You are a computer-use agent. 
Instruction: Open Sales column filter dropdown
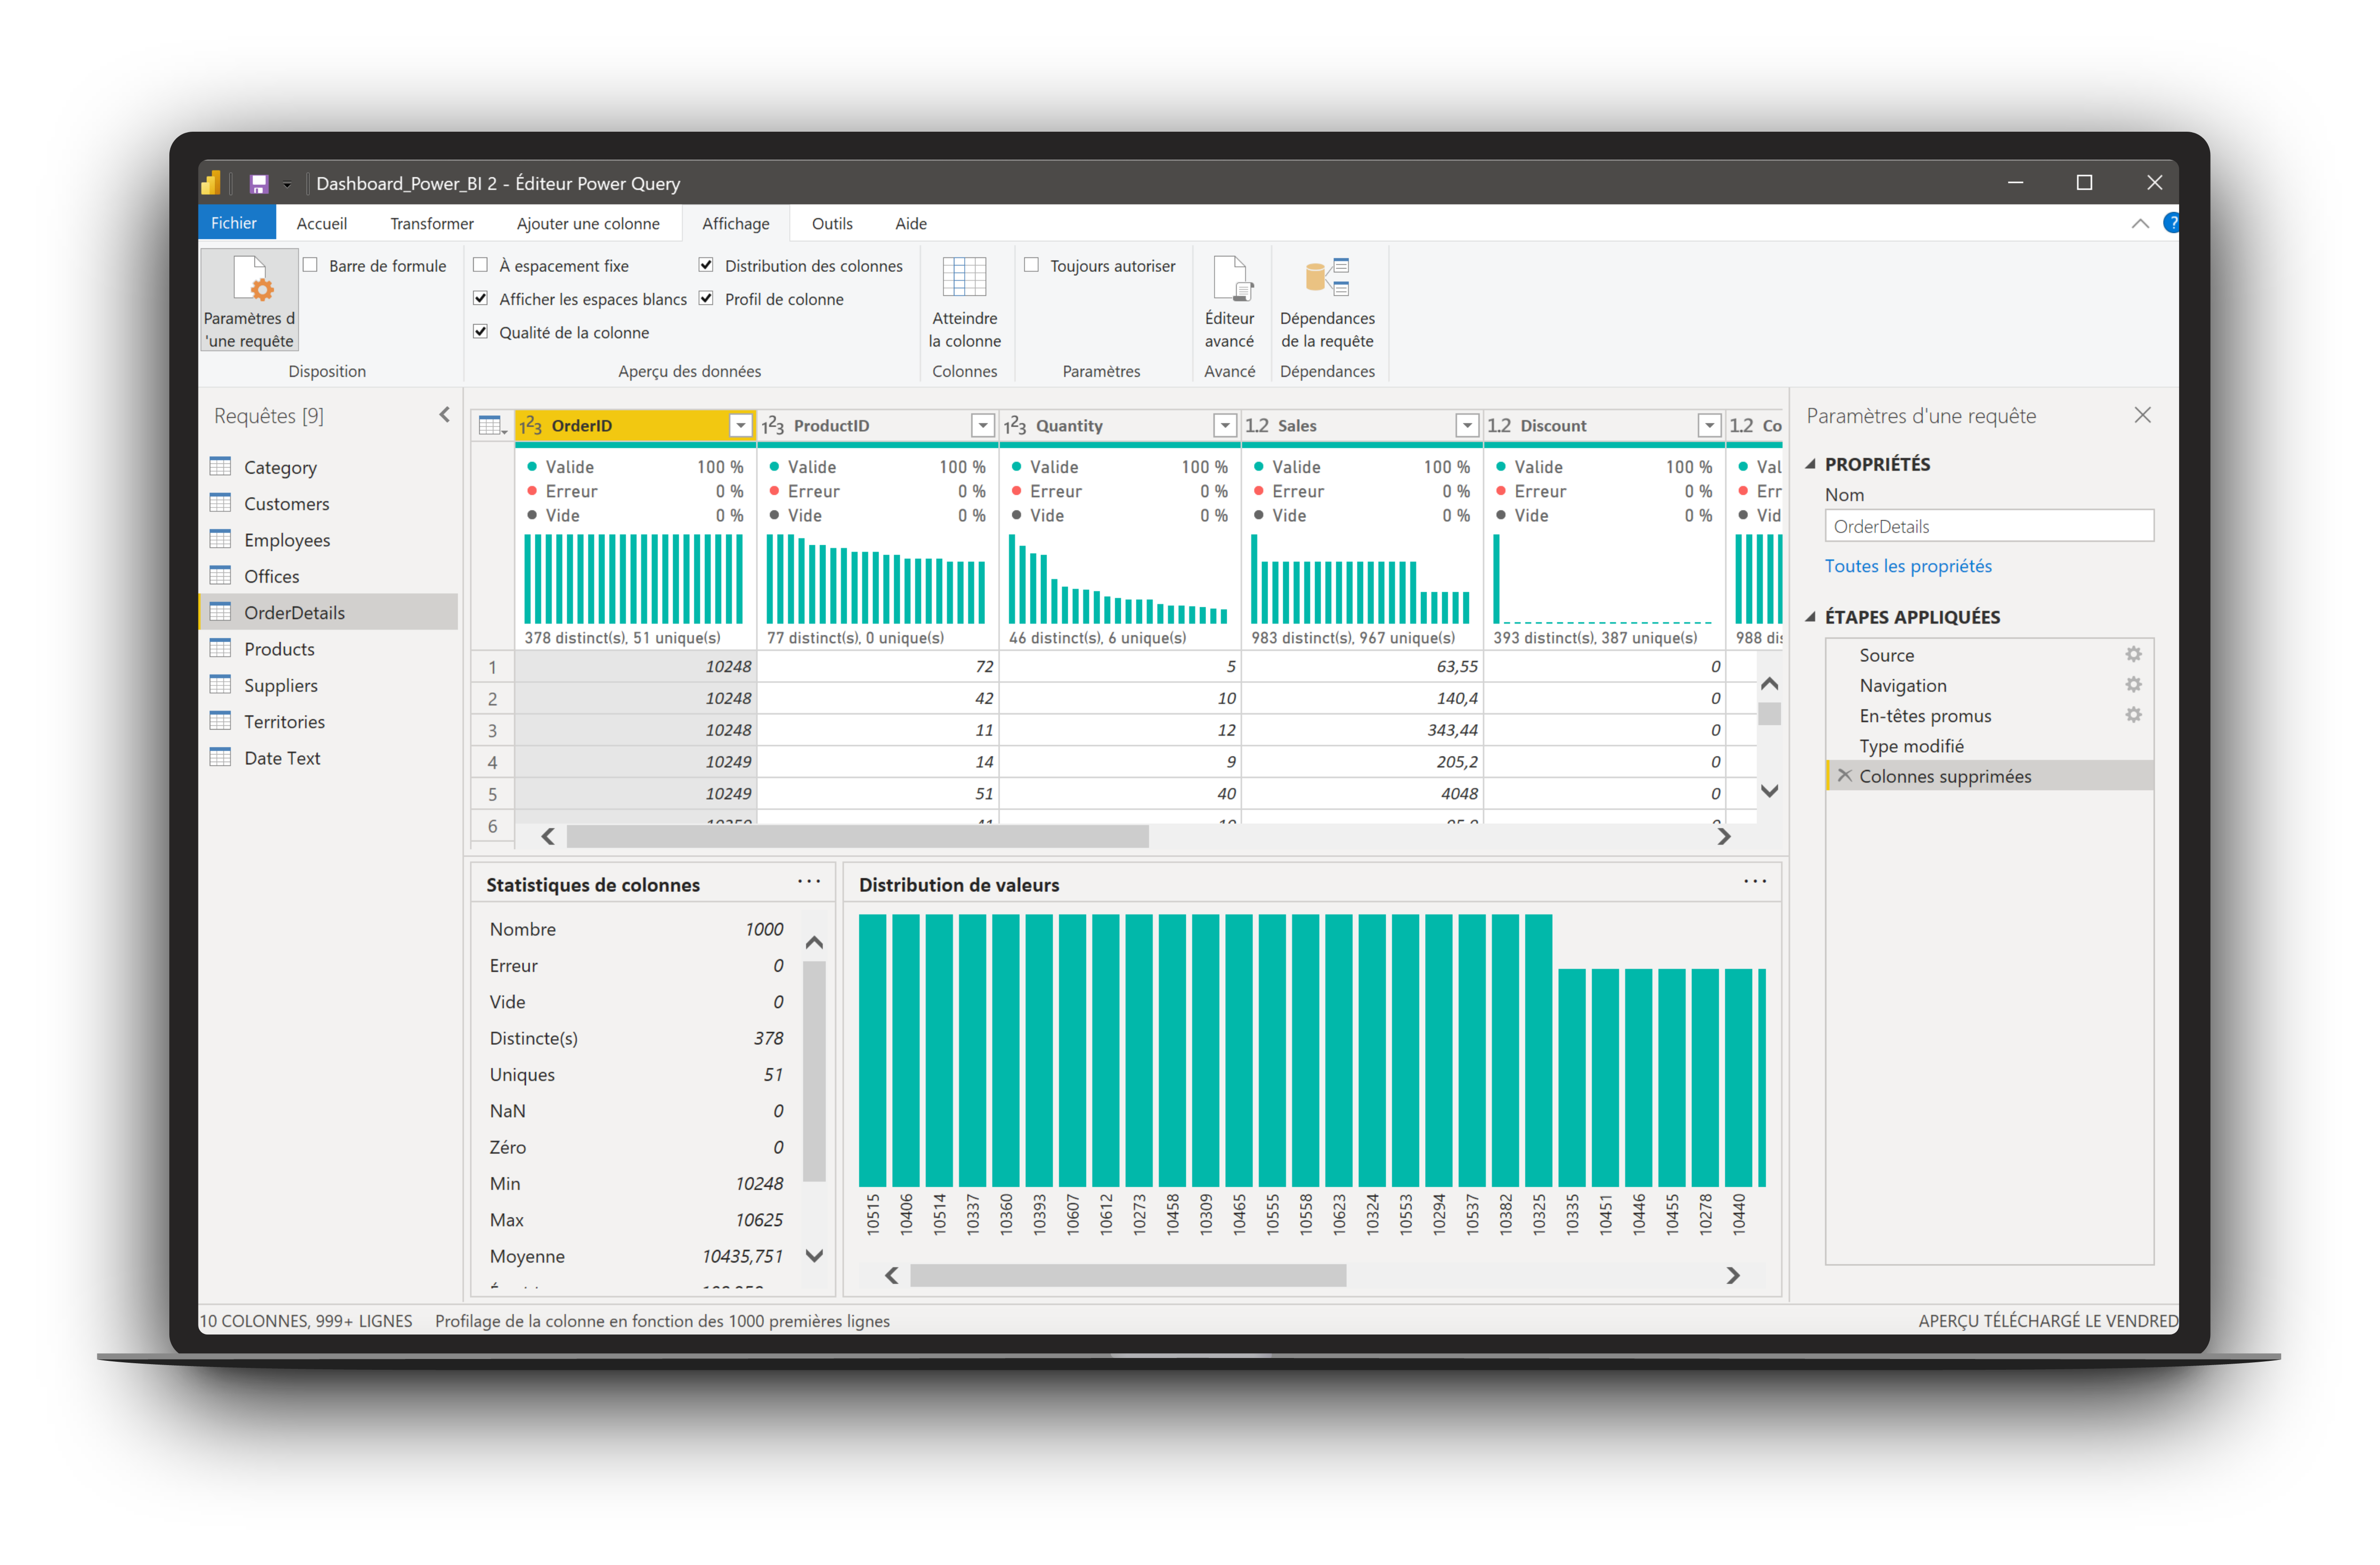pyautogui.click(x=1467, y=426)
